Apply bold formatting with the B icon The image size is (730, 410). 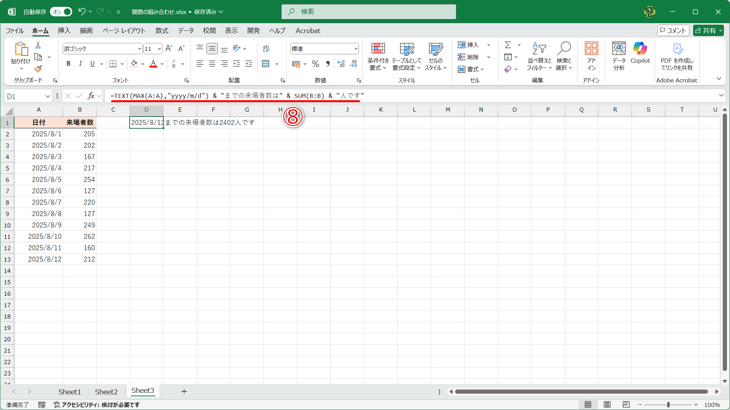pos(68,63)
